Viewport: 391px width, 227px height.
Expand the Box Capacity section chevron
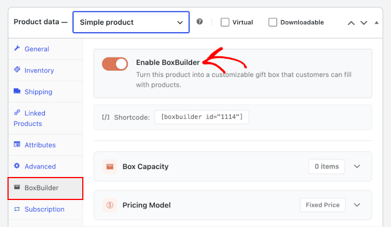(x=357, y=167)
